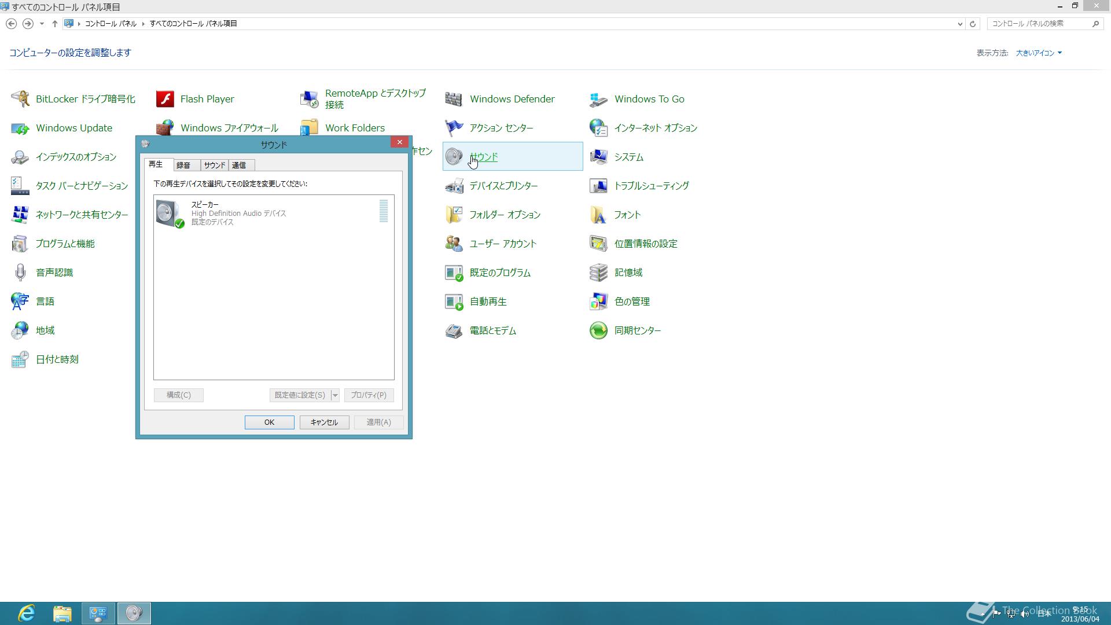Switch to Control Panel taskbar button
The width and height of the screenshot is (1111, 625).
point(98,613)
